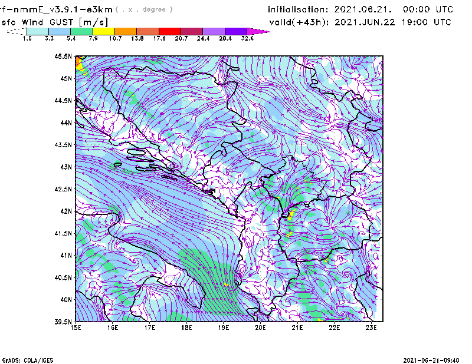Viewport: 472px width, 364px height.
Task: Select the orange 10.7–13.8 legend swatch
Action: coord(126,31)
